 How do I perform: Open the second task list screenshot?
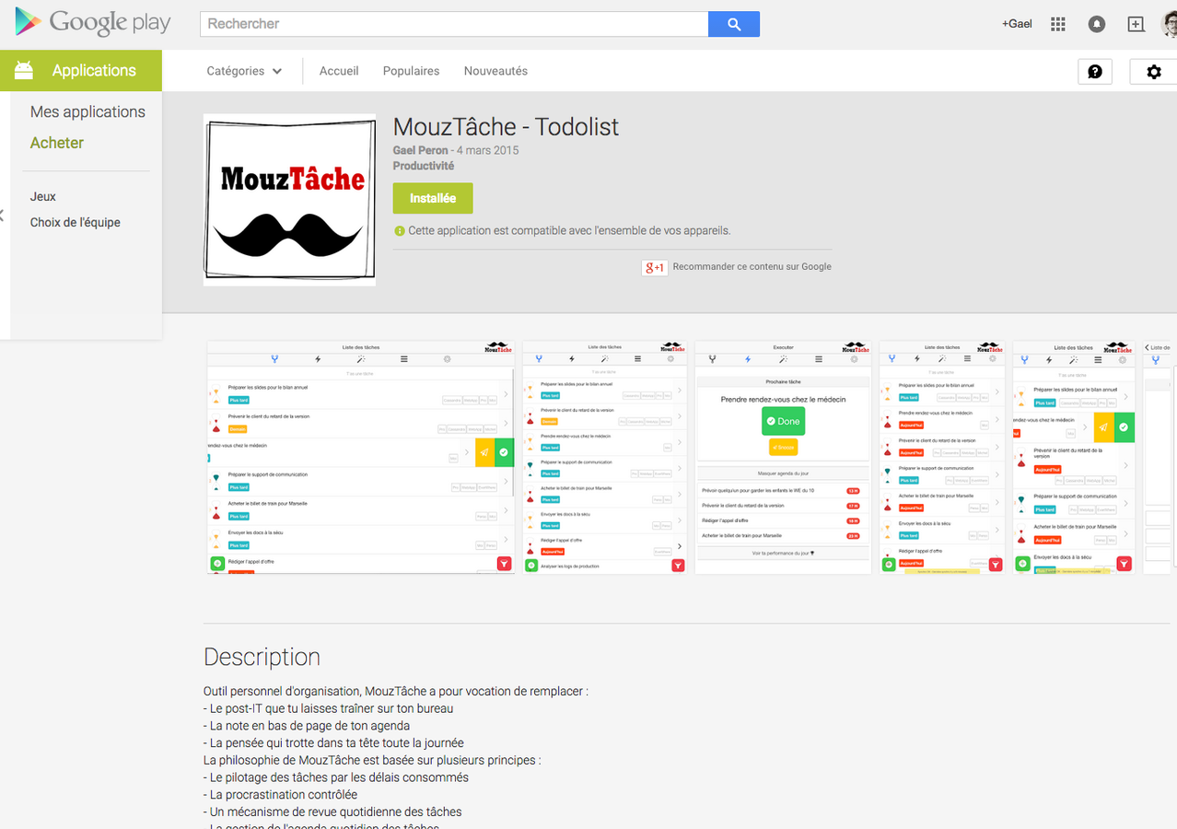604,458
